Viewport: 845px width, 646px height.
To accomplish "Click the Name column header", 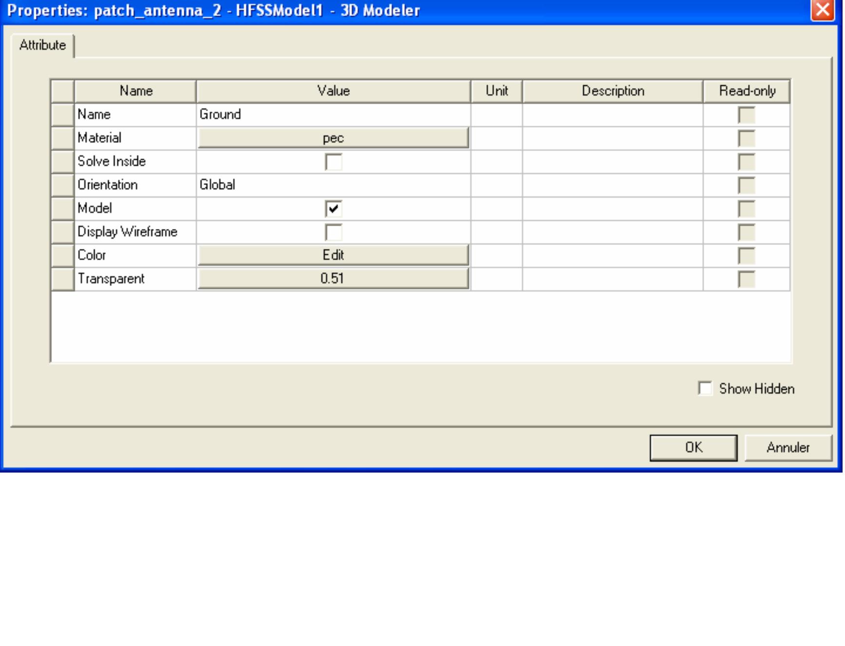I will coord(136,91).
